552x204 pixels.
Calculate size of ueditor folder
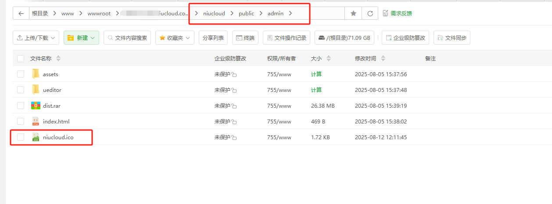point(316,90)
